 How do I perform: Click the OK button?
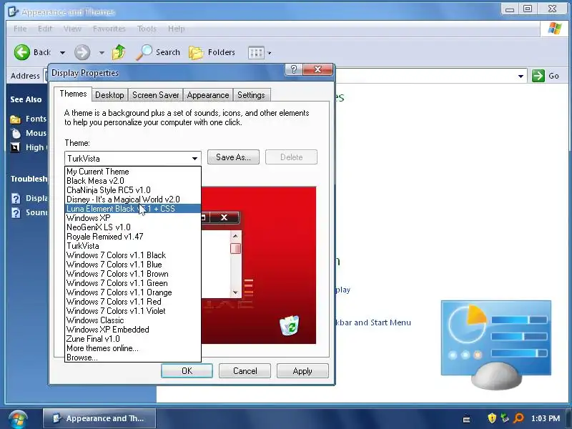[187, 371]
